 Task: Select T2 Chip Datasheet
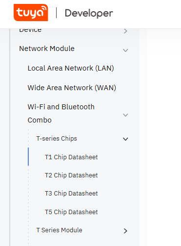(71, 175)
